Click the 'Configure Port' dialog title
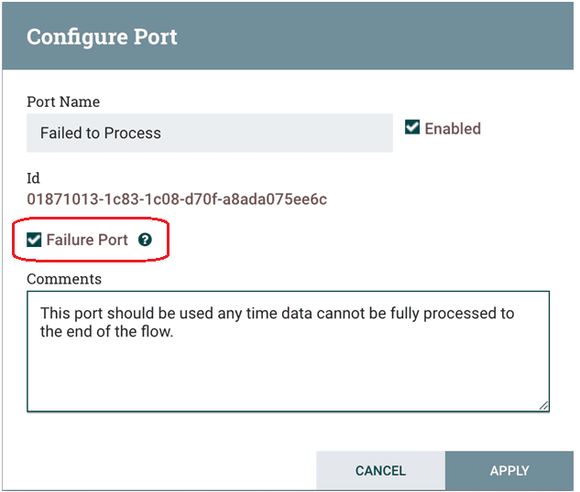This screenshot has height=492, width=580. tap(102, 37)
